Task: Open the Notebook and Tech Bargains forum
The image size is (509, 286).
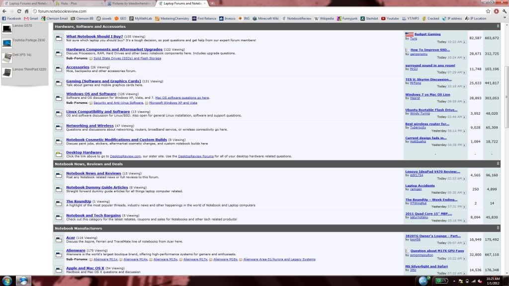Action: coord(93,215)
